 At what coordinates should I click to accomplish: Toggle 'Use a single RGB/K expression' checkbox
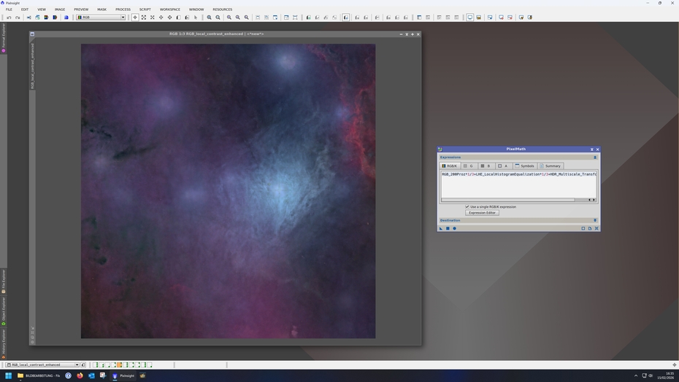467,206
